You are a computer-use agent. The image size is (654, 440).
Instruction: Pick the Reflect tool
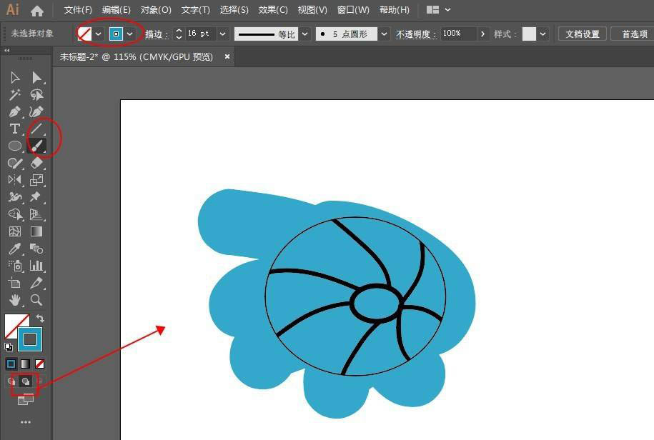click(15, 180)
